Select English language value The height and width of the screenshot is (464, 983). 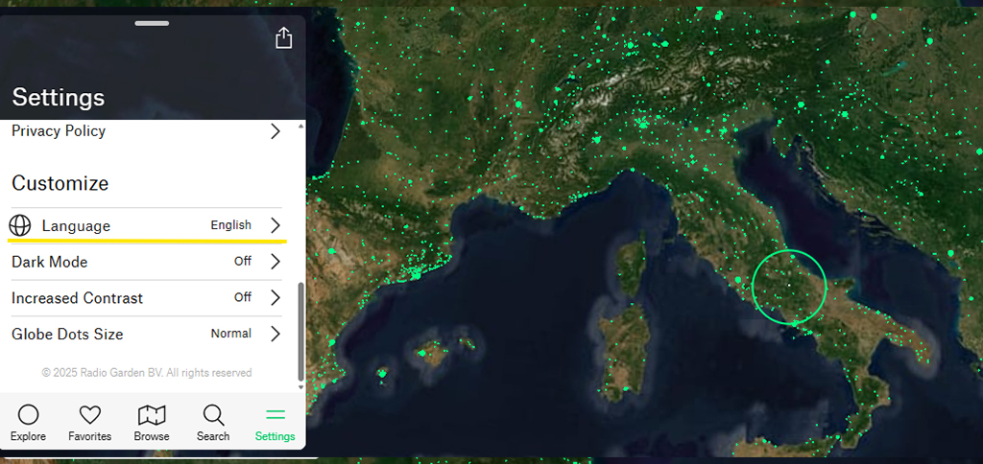pos(231,225)
